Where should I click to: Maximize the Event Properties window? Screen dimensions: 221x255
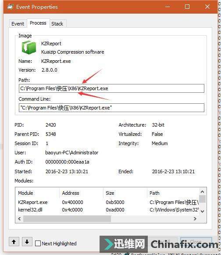[187, 7]
